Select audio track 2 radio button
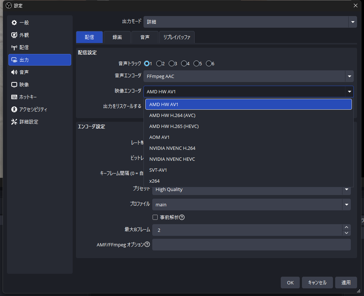The image size is (364, 296). point(159,63)
